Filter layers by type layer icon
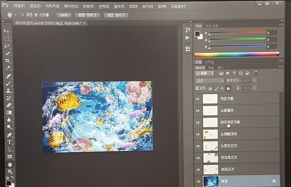The image size is (291, 187). 234,73
